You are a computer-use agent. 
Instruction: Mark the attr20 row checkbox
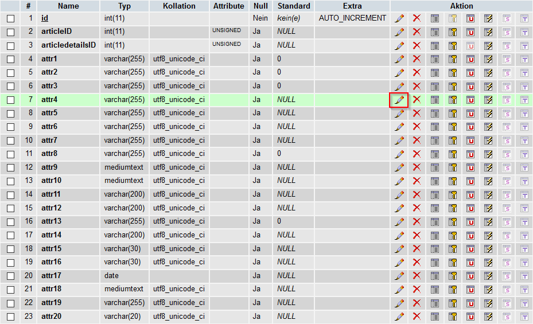[10, 317]
